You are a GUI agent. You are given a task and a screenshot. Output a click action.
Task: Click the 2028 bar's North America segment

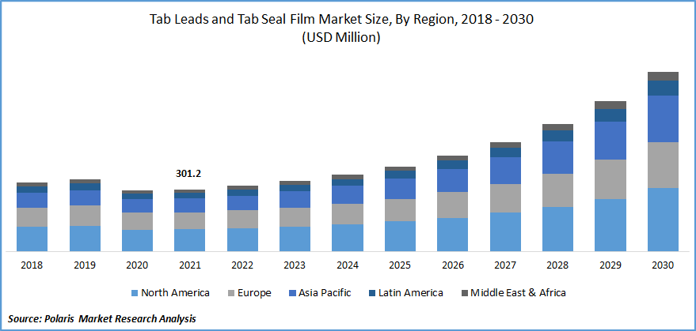pyautogui.click(x=558, y=229)
